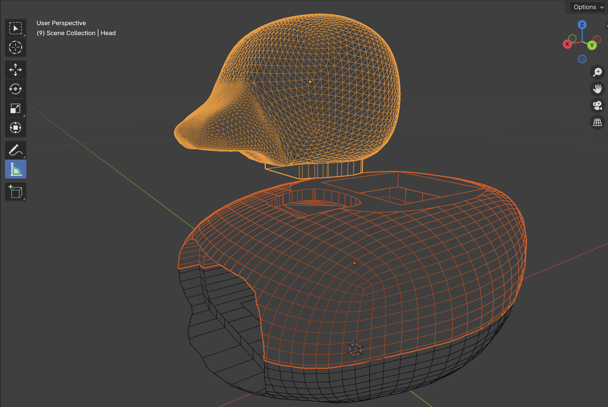Click the hand icon to pan view
608x407 pixels.
[x=597, y=89]
